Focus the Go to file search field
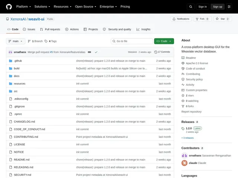This screenshot has height=178, width=238. click(132, 41)
